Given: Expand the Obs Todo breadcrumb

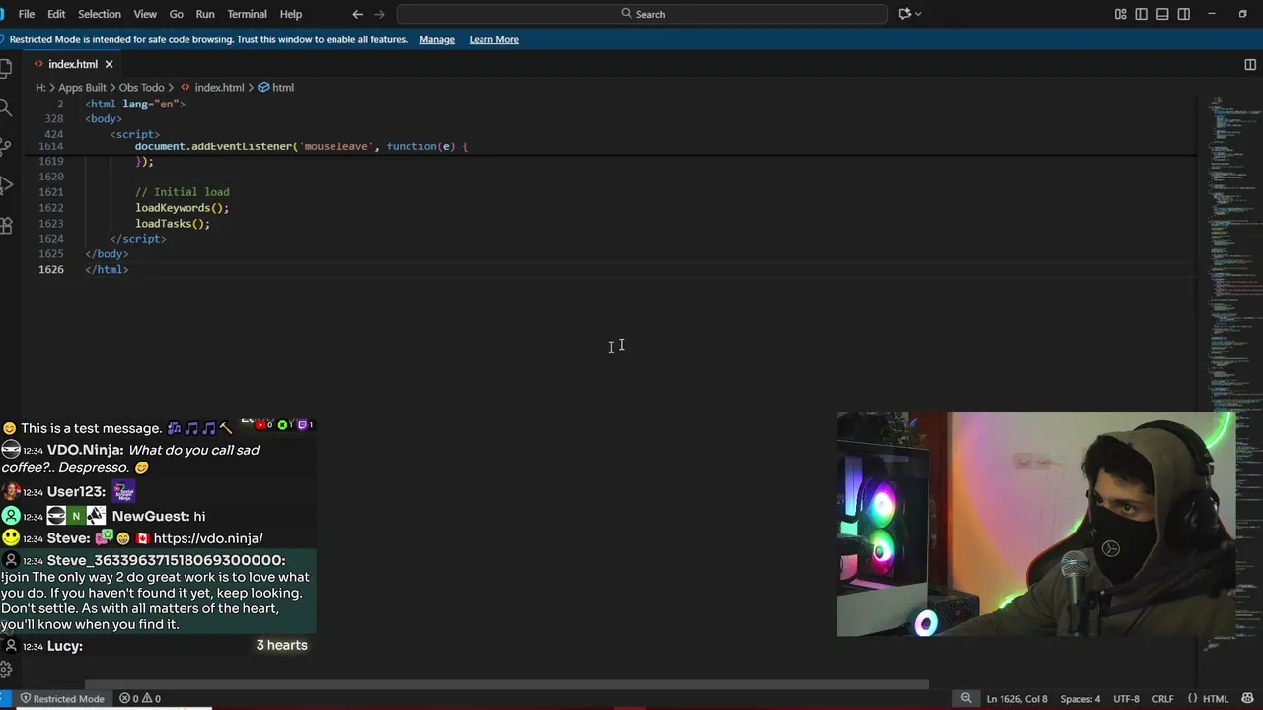Looking at the screenshot, I should tap(142, 88).
